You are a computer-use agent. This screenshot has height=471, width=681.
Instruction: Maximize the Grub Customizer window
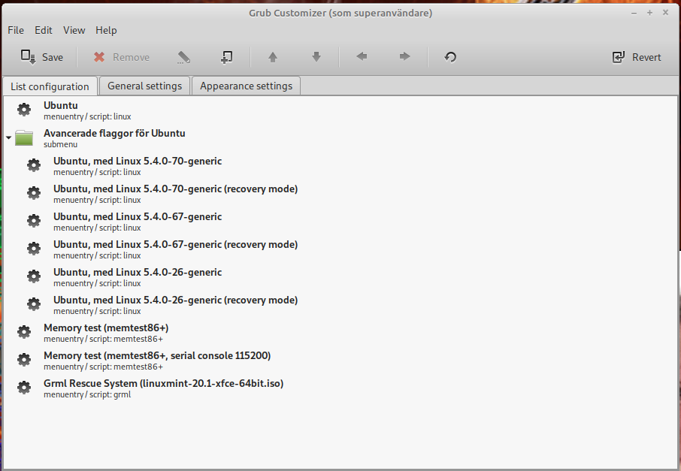[x=649, y=13]
